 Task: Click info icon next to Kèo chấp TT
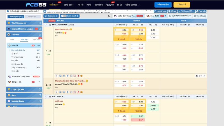coord(127,25)
